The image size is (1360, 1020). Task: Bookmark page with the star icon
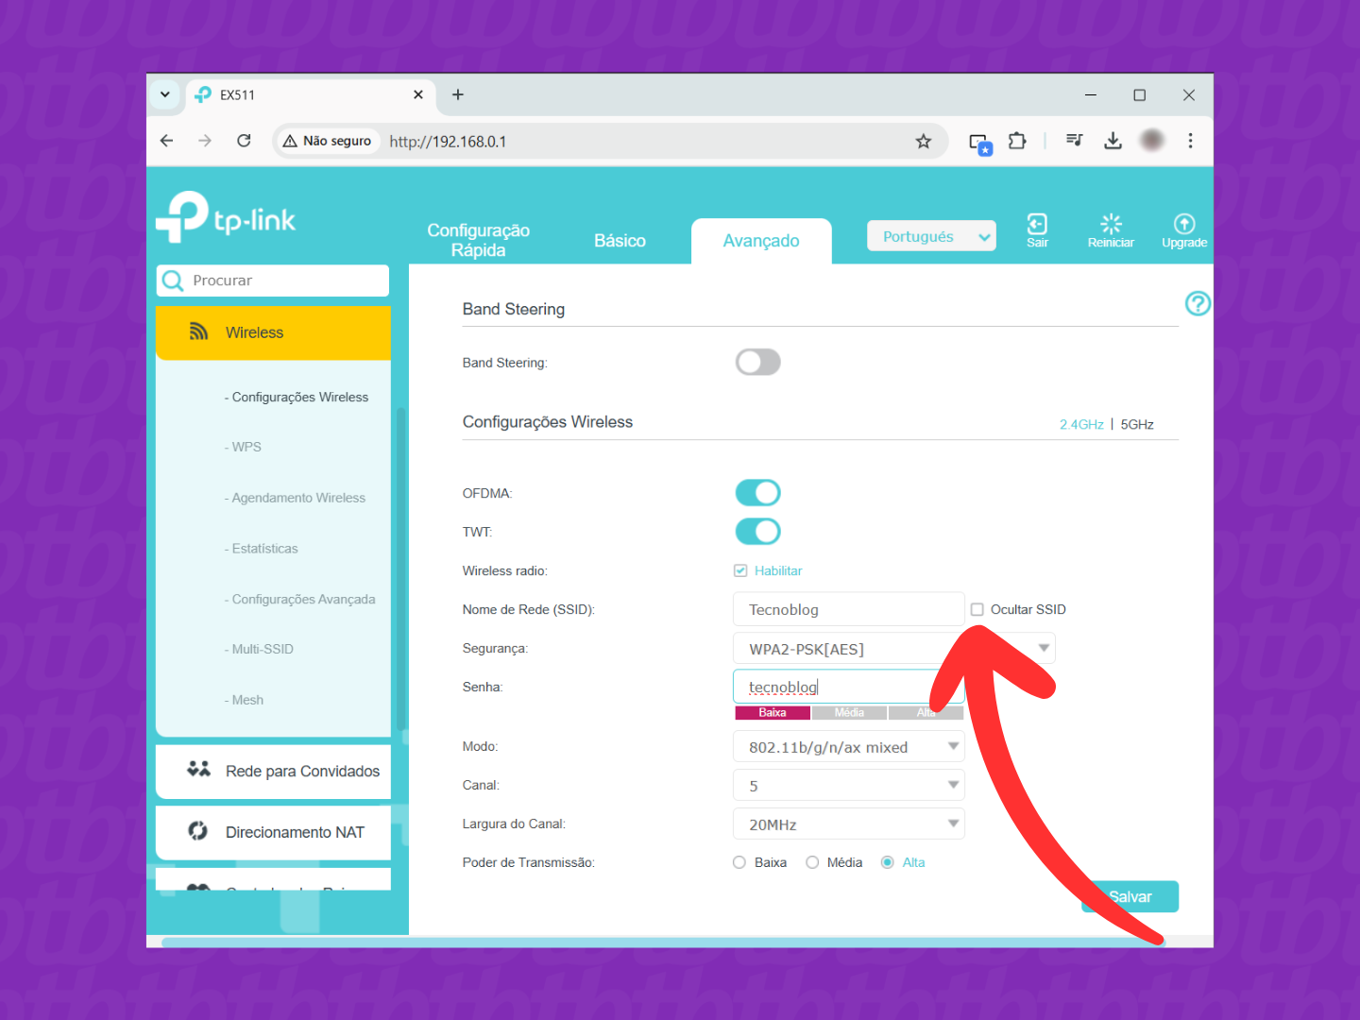click(x=923, y=142)
